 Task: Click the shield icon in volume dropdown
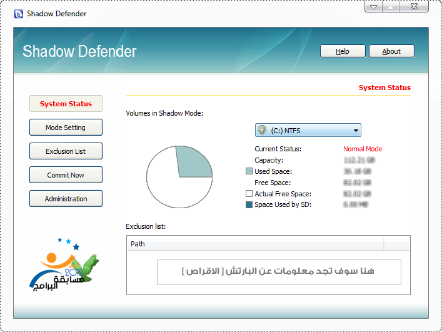click(263, 131)
